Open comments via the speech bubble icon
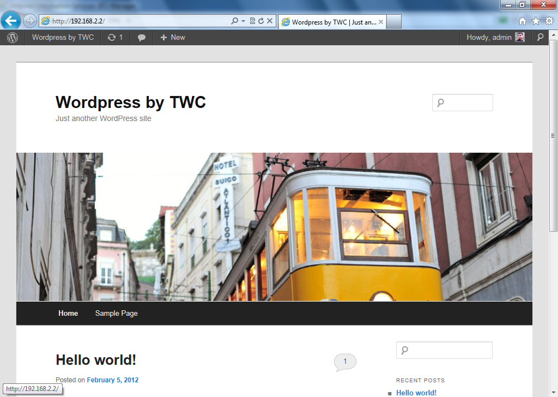Viewport: 558px width, 397px height. coord(141,38)
